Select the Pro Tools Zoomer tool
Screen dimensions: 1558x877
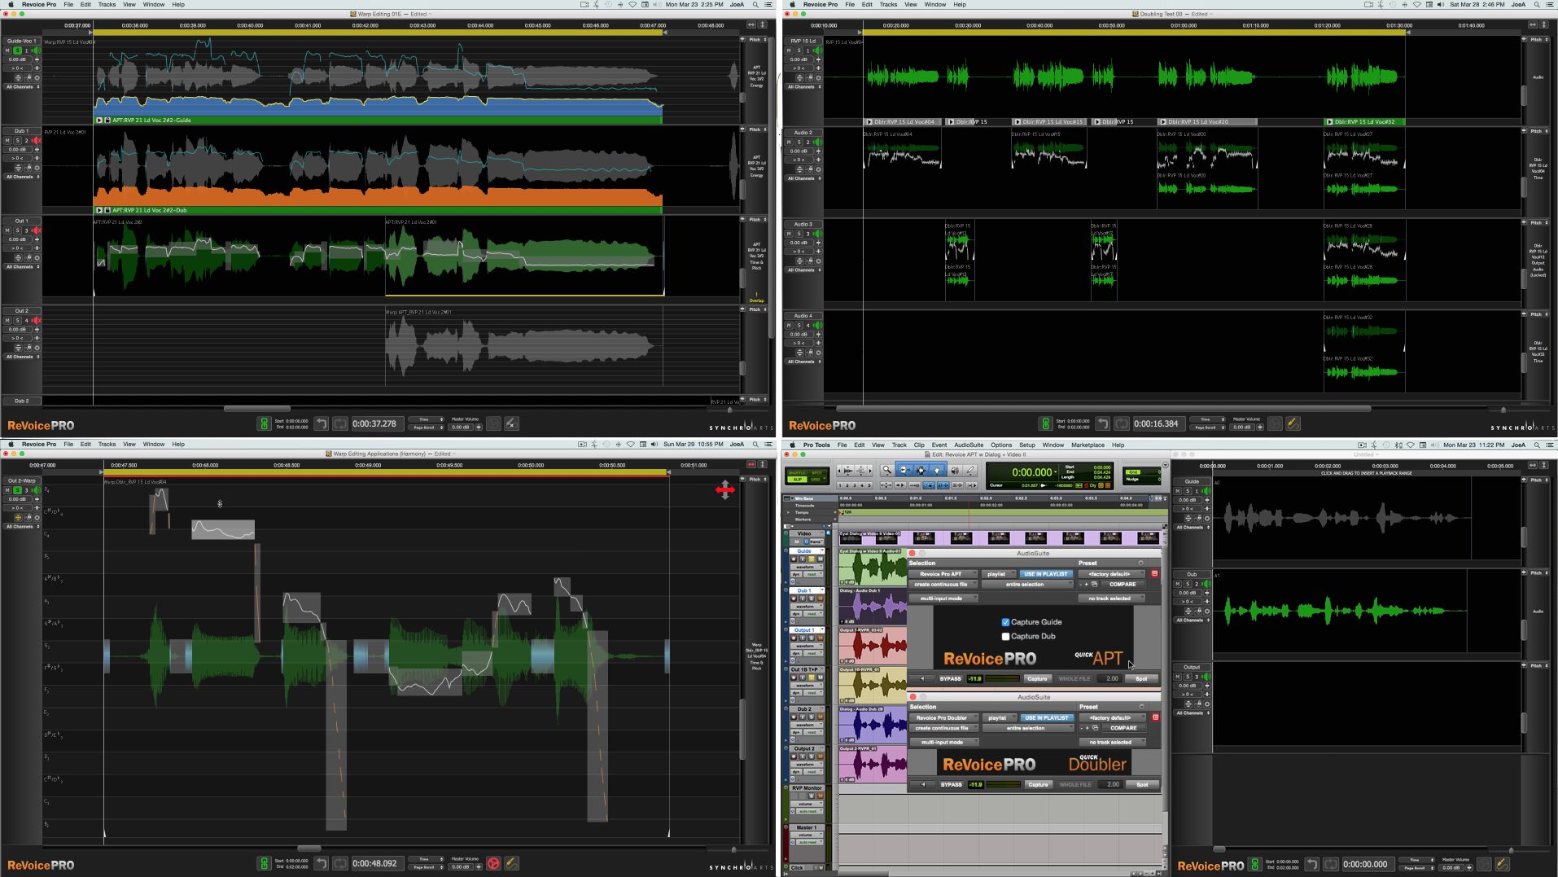(x=886, y=470)
